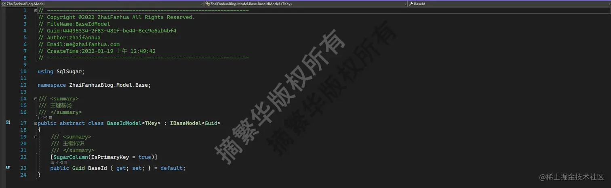Image resolution: width=611 pixels, height=188 pixels.
Task: Click the inheritance margin icon on line 17
Action: (8, 123)
